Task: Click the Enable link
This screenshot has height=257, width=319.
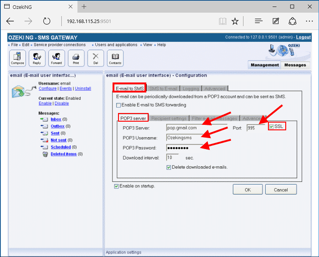Action: coord(45,103)
